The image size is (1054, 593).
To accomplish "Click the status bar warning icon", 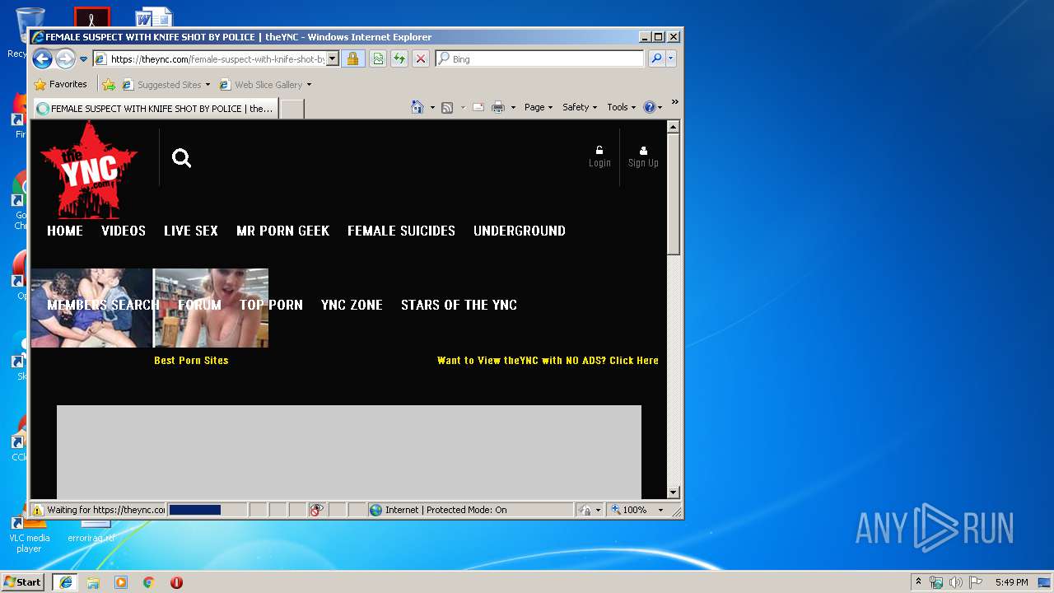I will coord(38,510).
